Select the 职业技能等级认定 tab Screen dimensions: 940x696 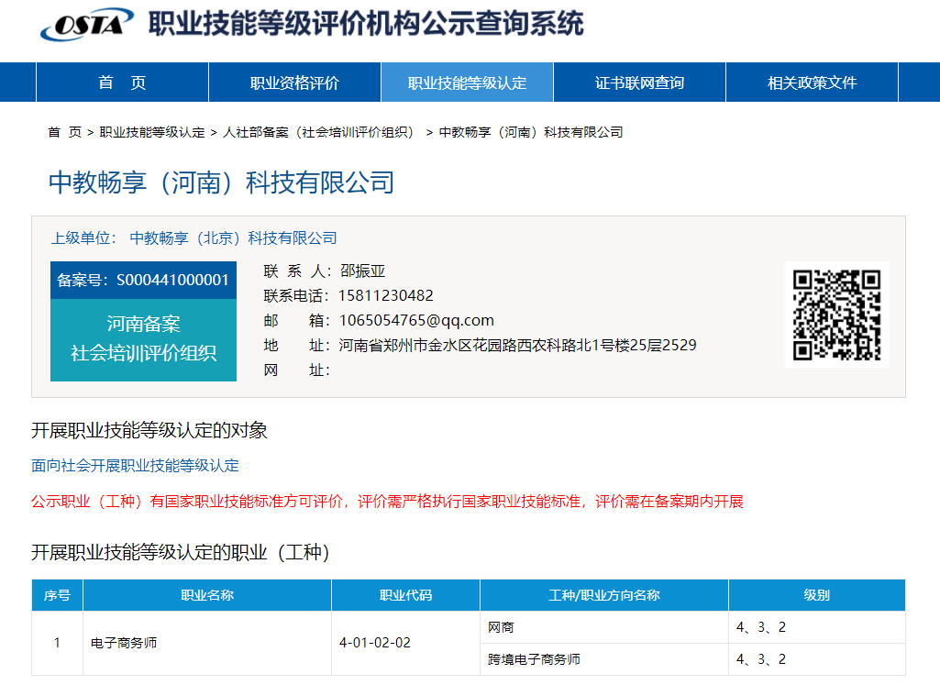467,83
